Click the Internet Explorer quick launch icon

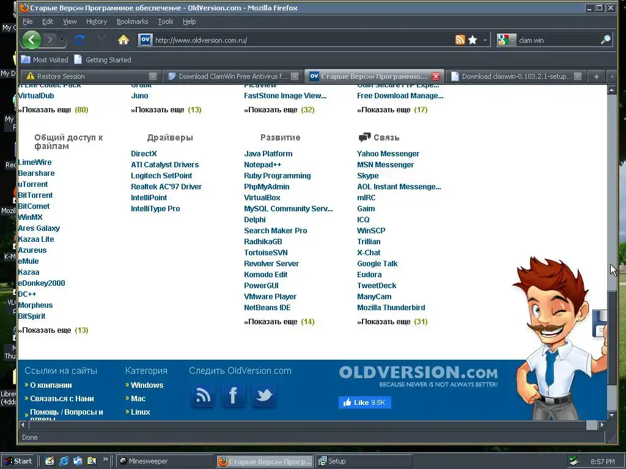pos(64,461)
